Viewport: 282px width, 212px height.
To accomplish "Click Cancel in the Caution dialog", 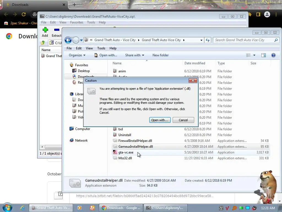I will [183, 120].
